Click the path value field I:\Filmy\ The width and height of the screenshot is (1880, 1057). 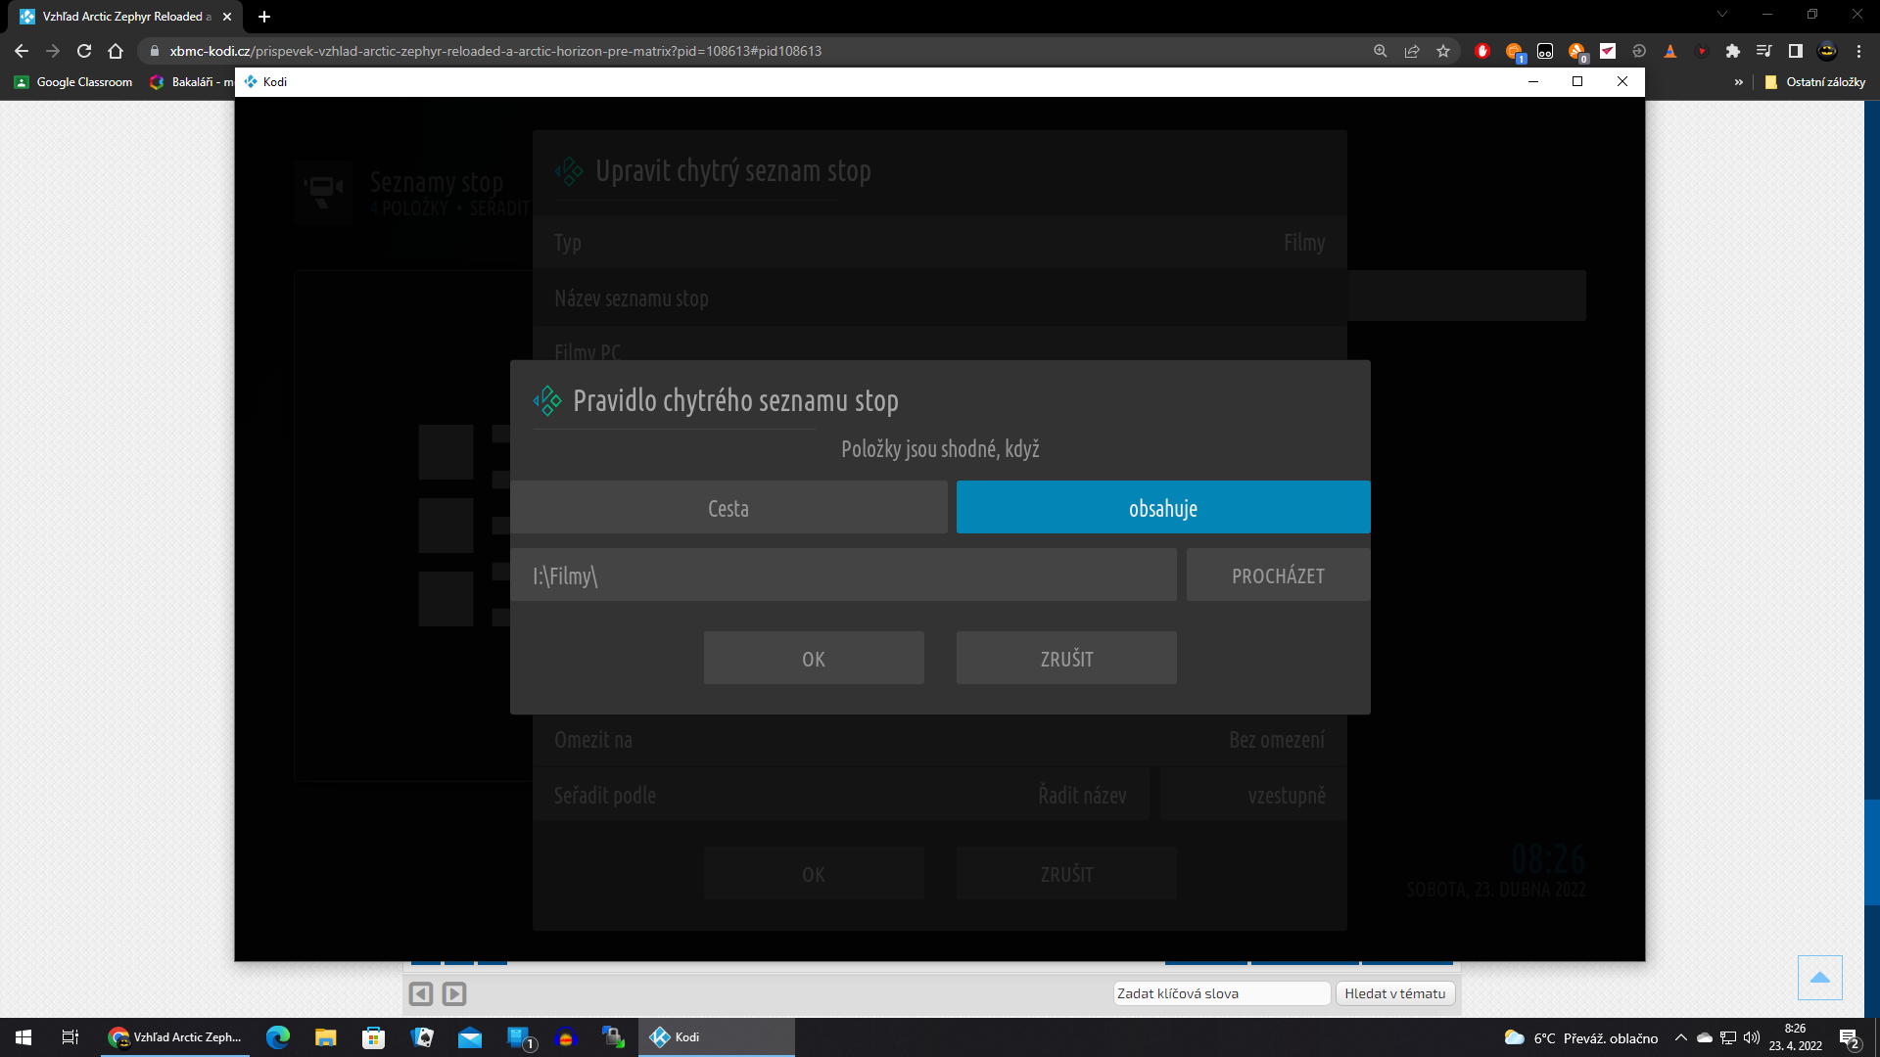[x=842, y=575]
